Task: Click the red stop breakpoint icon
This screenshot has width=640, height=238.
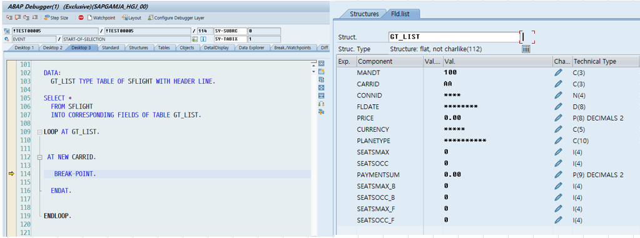Action: (x=81, y=18)
